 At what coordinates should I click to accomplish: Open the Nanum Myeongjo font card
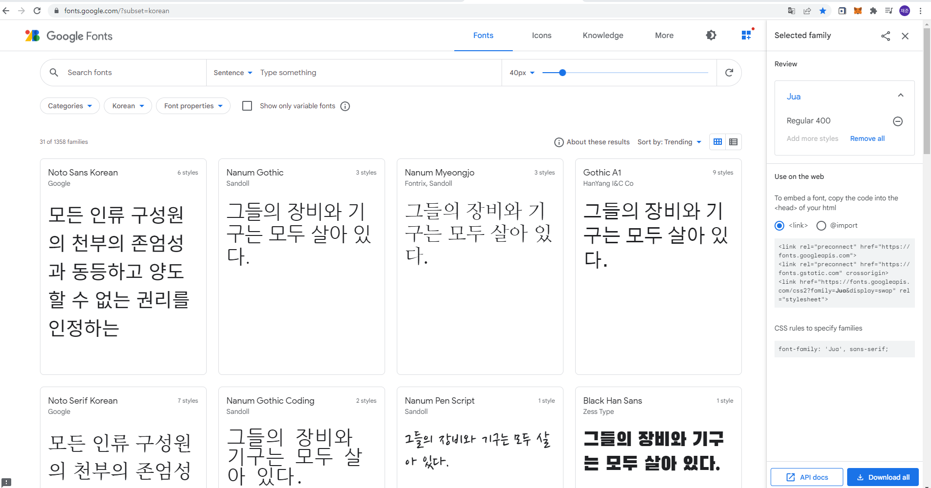pos(480,267)
